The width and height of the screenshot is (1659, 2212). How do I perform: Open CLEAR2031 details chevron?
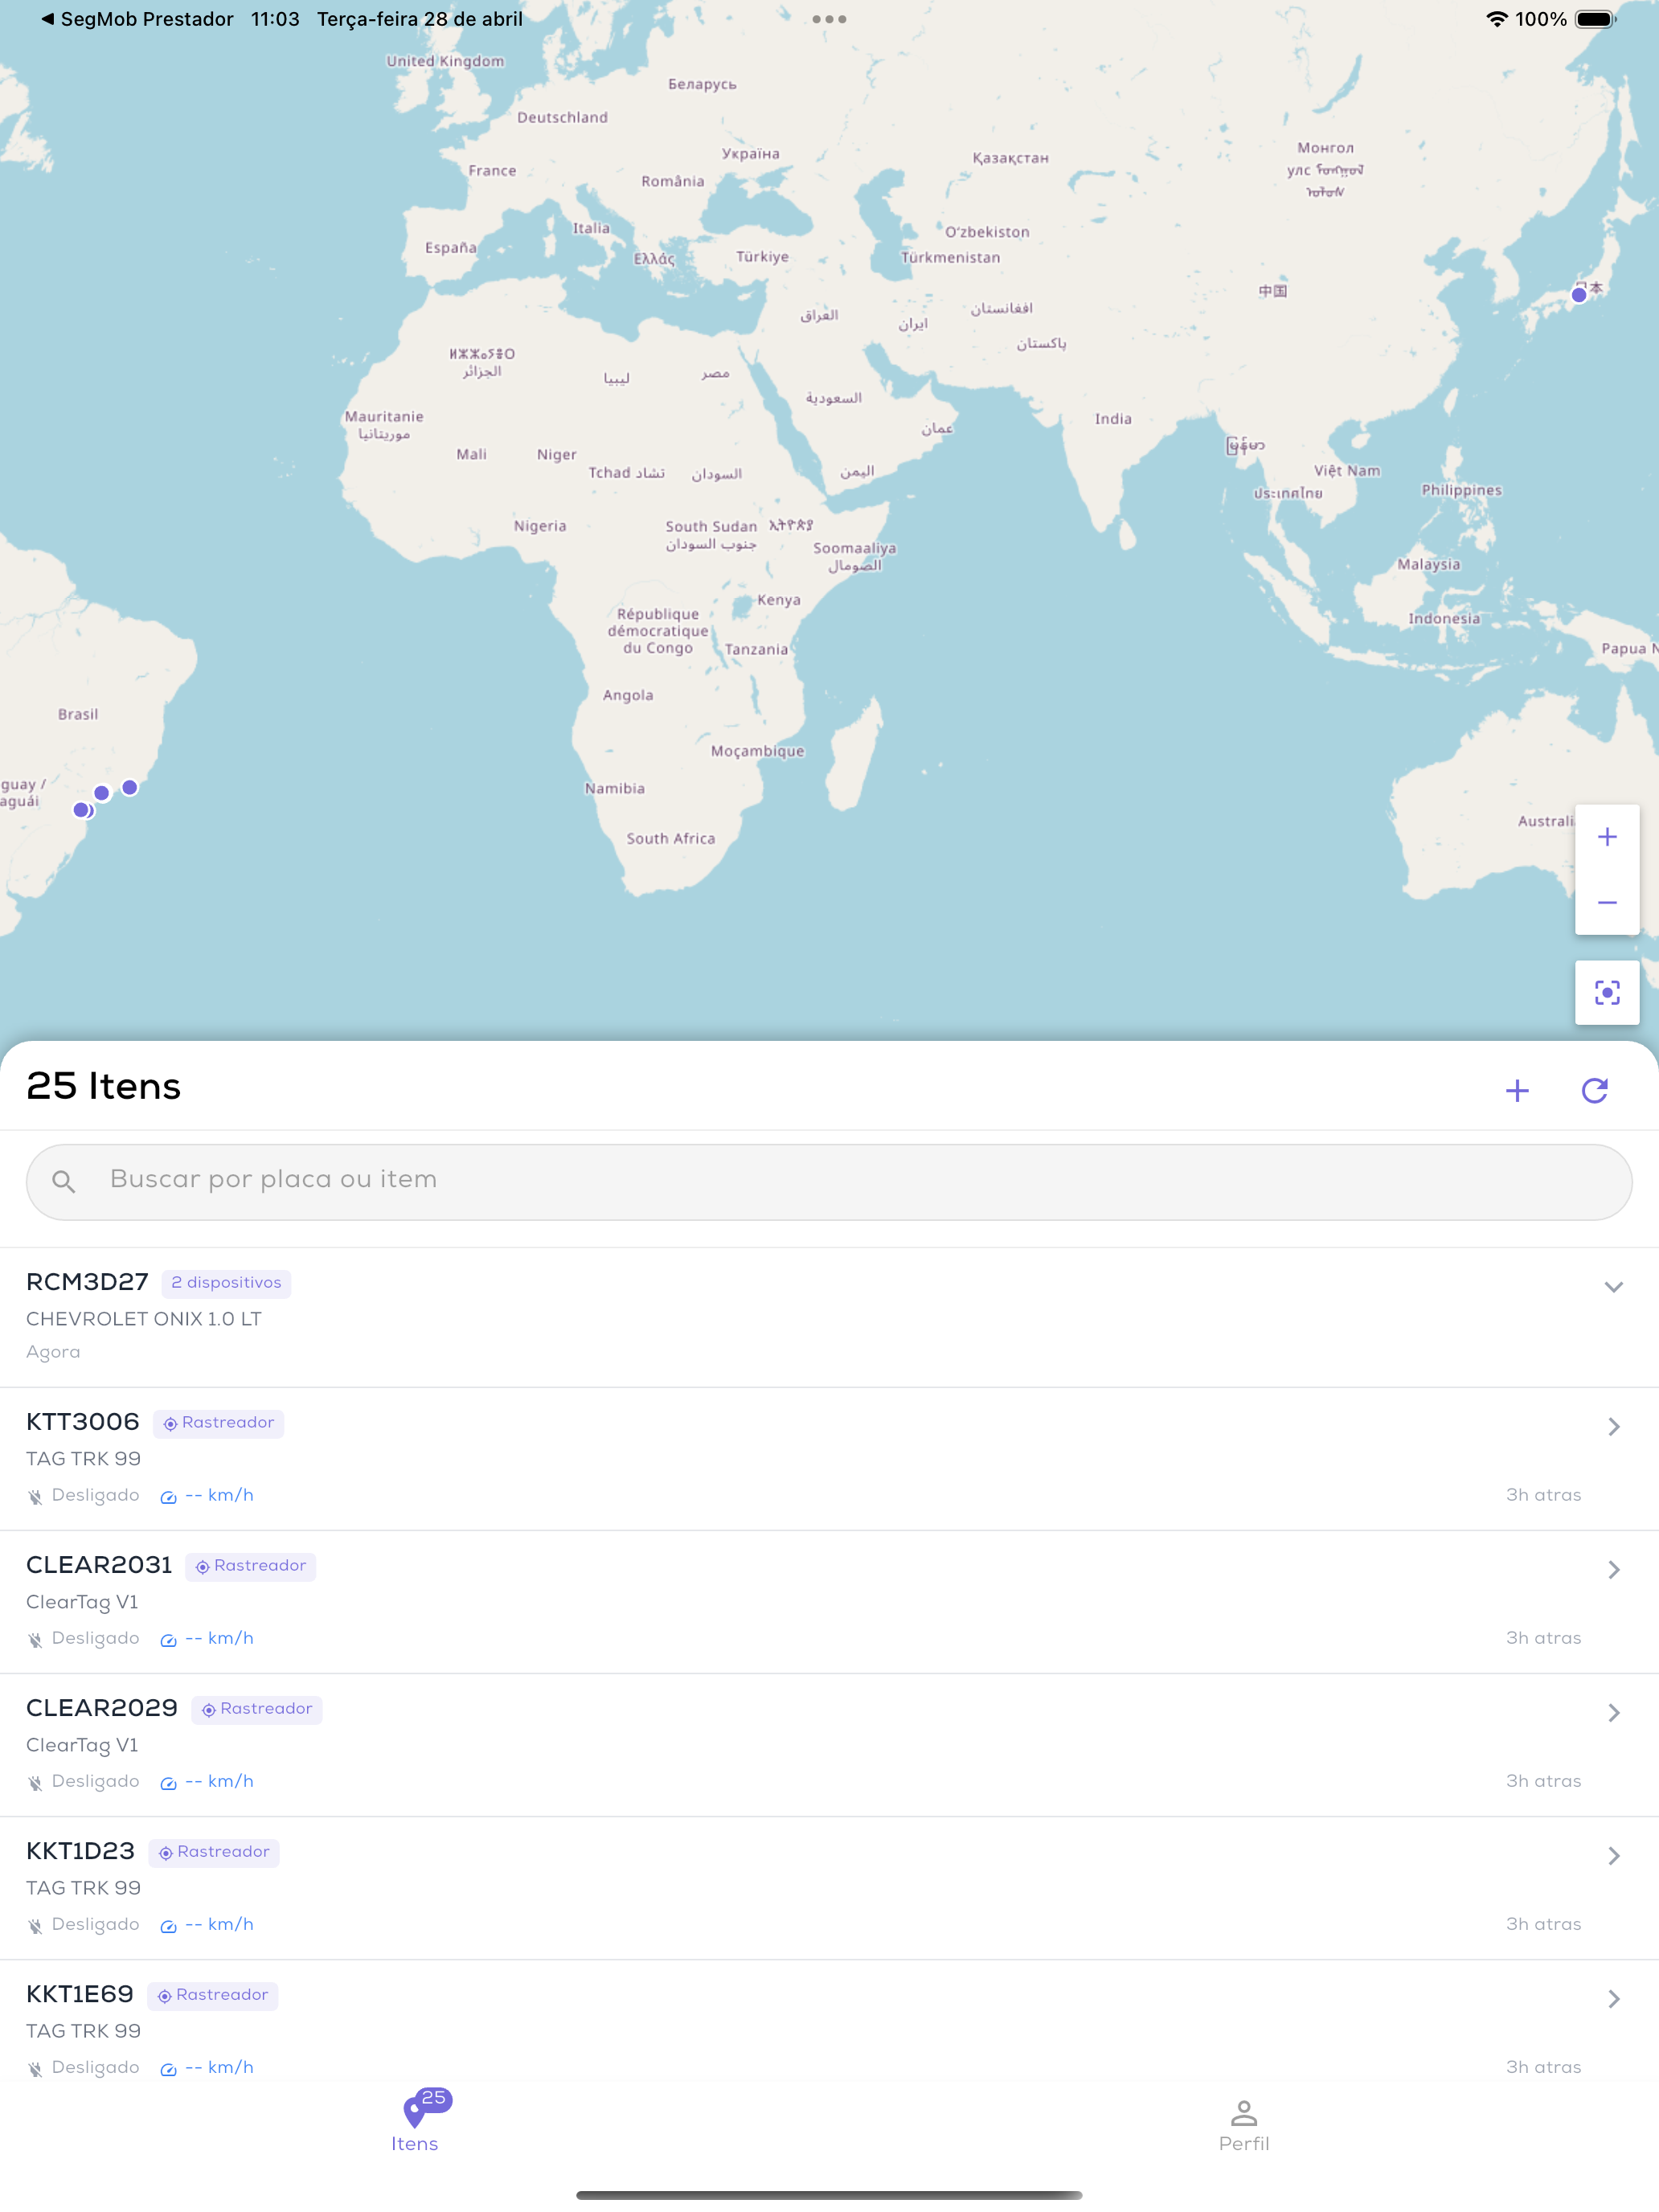point(1613,1570)
